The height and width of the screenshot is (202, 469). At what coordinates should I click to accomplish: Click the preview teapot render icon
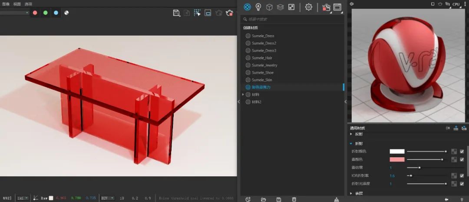[440, 4]
